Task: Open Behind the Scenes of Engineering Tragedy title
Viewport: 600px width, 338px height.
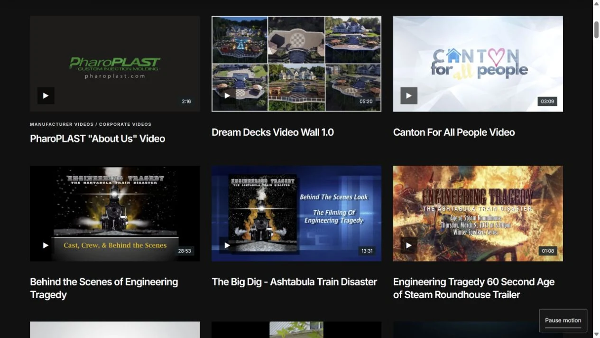Action: point(104,288)
